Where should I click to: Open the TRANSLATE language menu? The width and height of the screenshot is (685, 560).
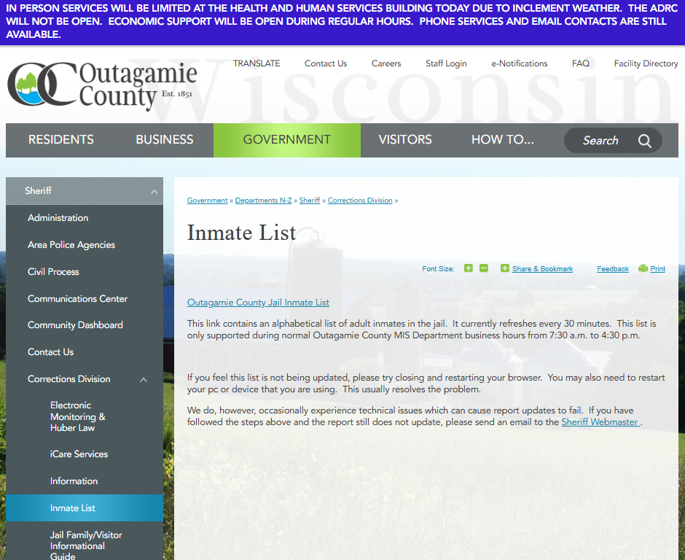(257, 63)
